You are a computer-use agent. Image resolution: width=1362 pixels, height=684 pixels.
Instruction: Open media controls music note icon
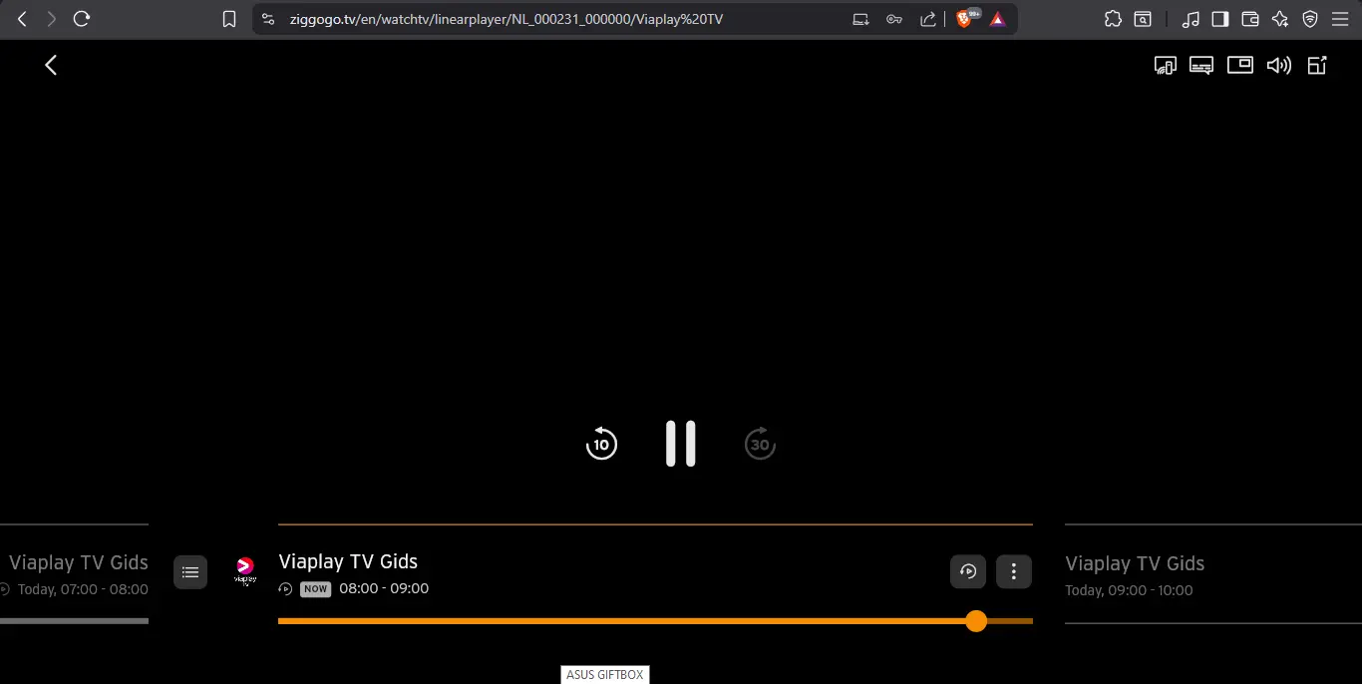(x=1191, y=19)
